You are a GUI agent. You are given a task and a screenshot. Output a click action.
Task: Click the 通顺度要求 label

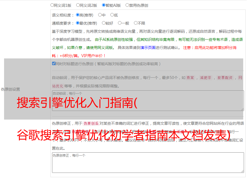pyautogui.click(x=63, y=23)
